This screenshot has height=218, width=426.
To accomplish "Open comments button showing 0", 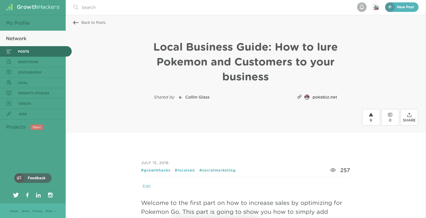I will coord(390,117).
